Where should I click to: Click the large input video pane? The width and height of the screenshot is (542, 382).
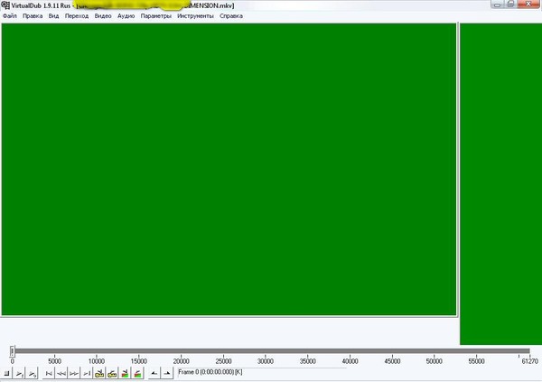229,170
